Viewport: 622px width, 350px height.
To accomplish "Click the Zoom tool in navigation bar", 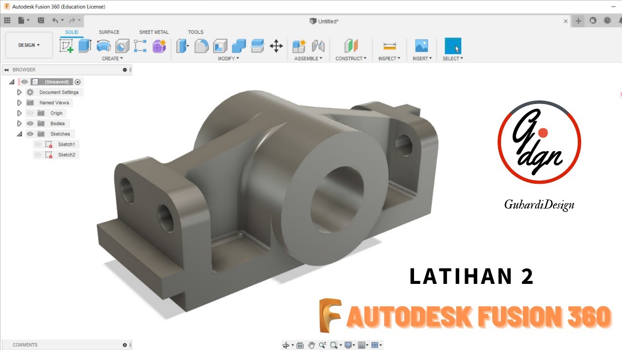I will point(322,345).
